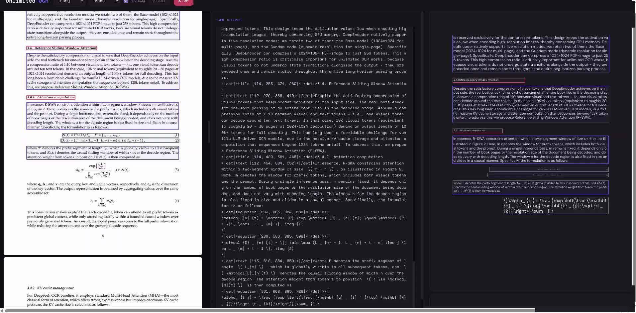
Task: Click the boxed paragraph 'In essence, R-SWA constrains' in the document
Action: (103, 116)
